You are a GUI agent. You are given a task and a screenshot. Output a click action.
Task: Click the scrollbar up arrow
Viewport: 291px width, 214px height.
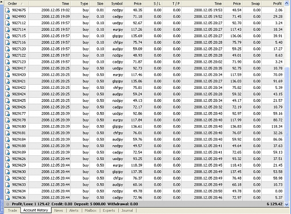pos(287,4)
